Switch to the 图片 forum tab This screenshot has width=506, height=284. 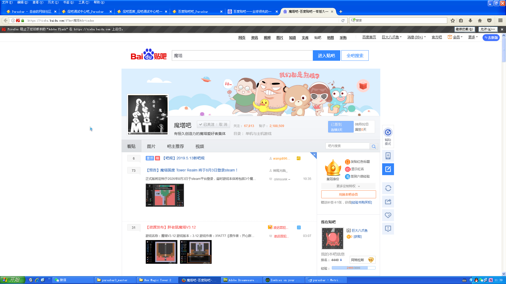coord(151,146)
